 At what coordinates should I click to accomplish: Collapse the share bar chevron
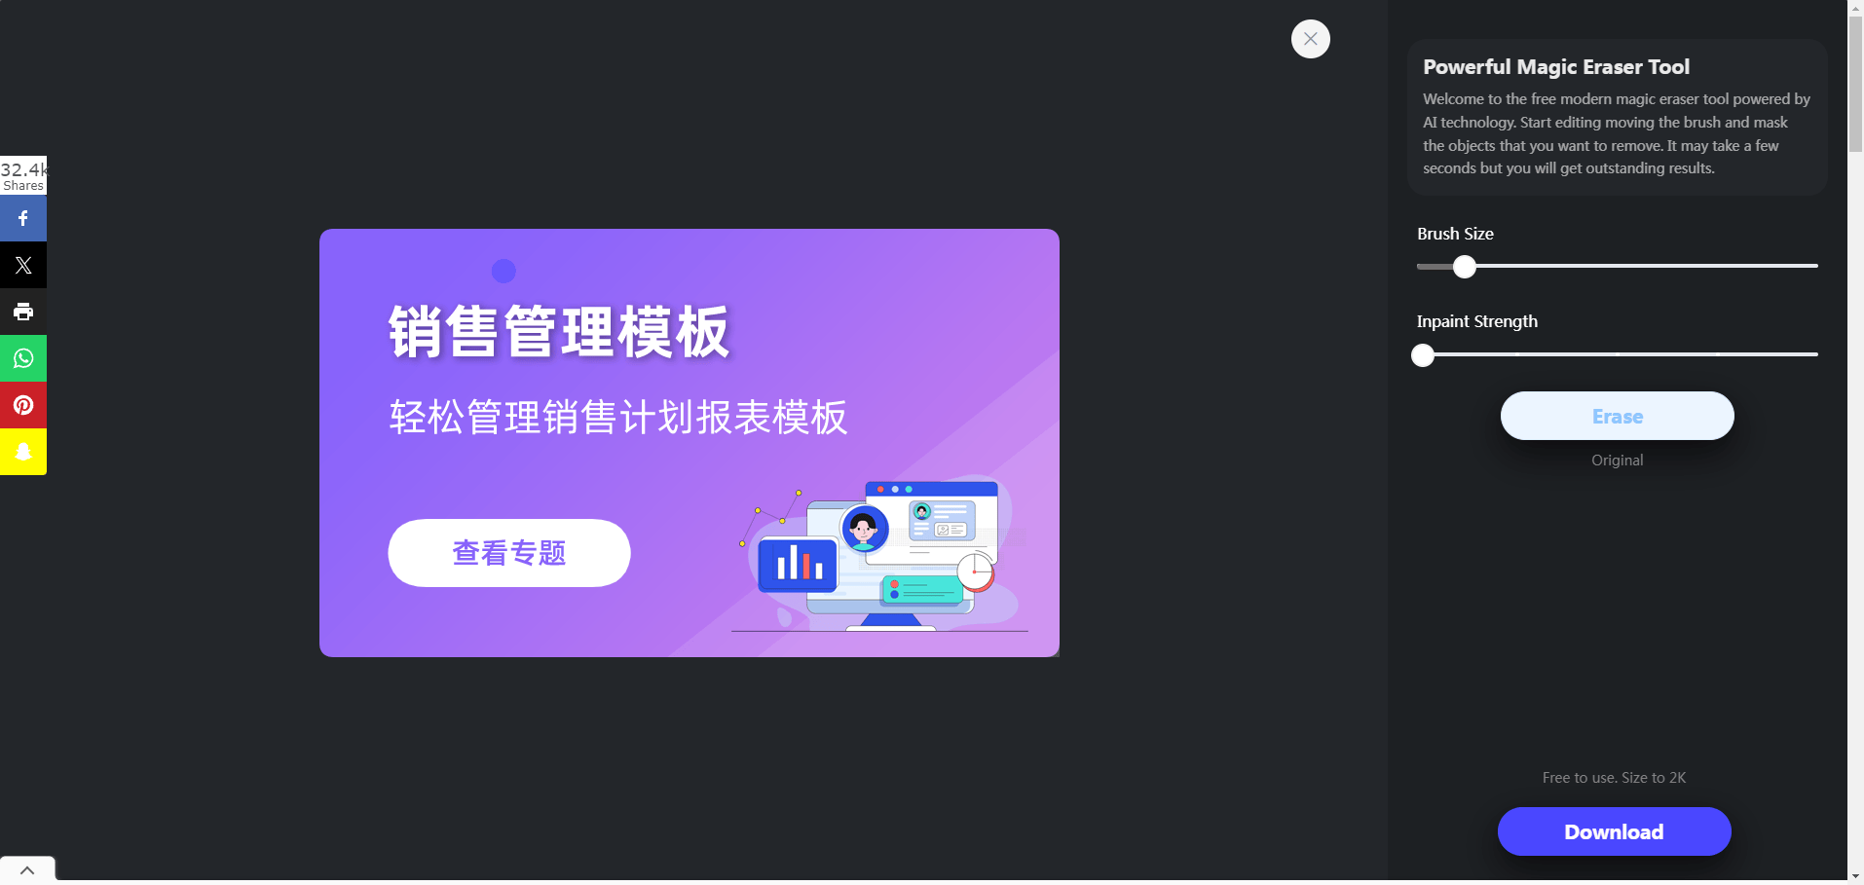pyautogui.click(x=27, y=869)
